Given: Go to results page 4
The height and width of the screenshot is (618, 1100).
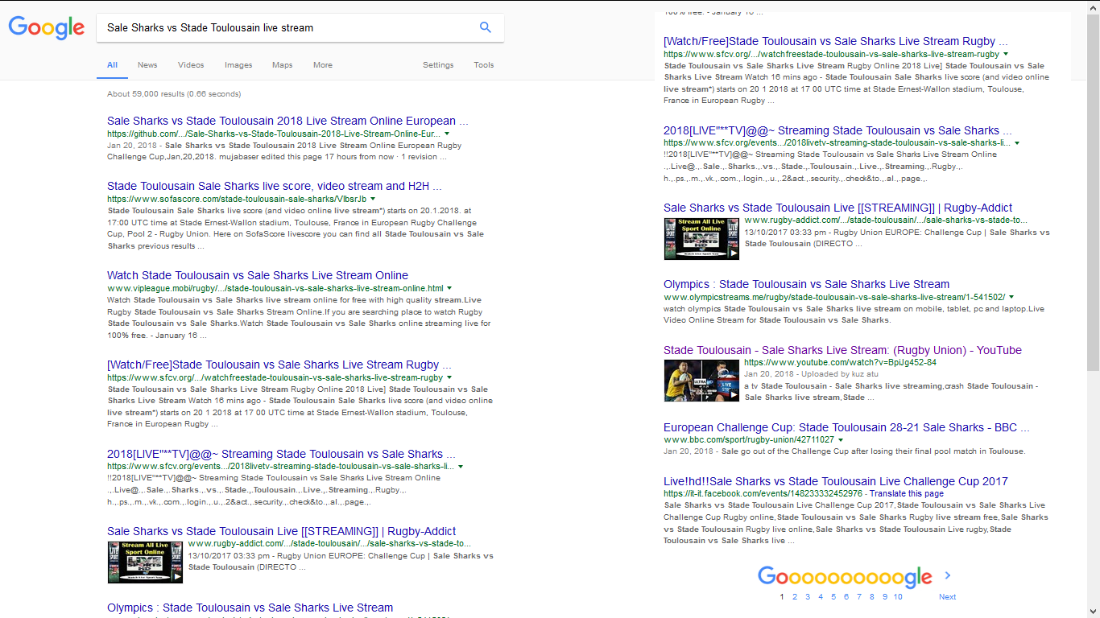Looking at the screenshot, I should pyautogui.click(x=821, y=597).
